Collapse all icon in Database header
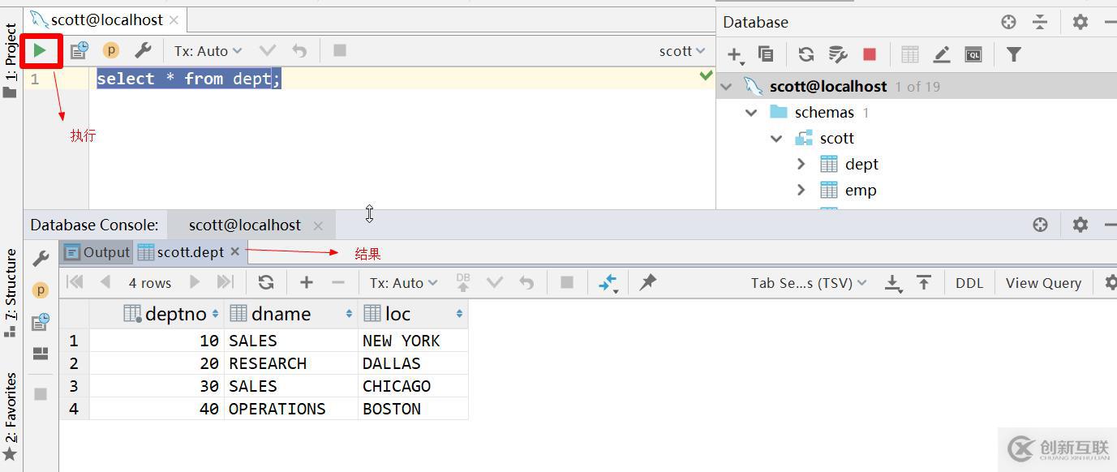Screen dimensions: 1117x472 click(x=1040, y=22)
